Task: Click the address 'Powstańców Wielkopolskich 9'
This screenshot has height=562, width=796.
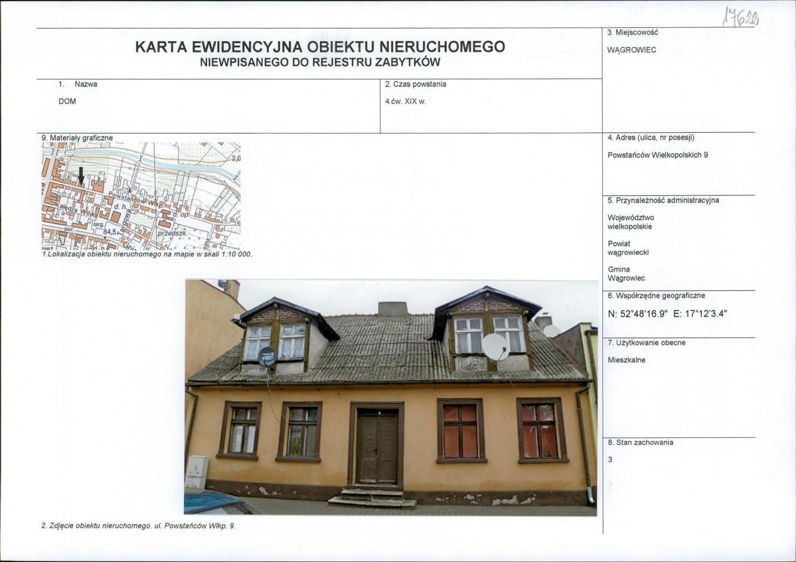Action: (657, 155)
